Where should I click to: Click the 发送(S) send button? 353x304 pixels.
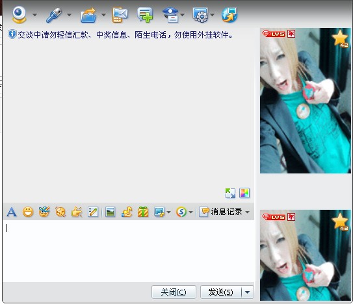(x=220, y=292)
